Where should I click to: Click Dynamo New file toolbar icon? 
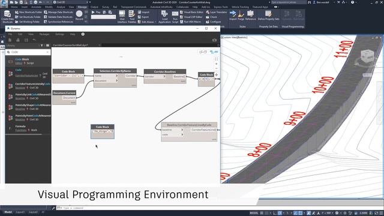pos(10,40)
